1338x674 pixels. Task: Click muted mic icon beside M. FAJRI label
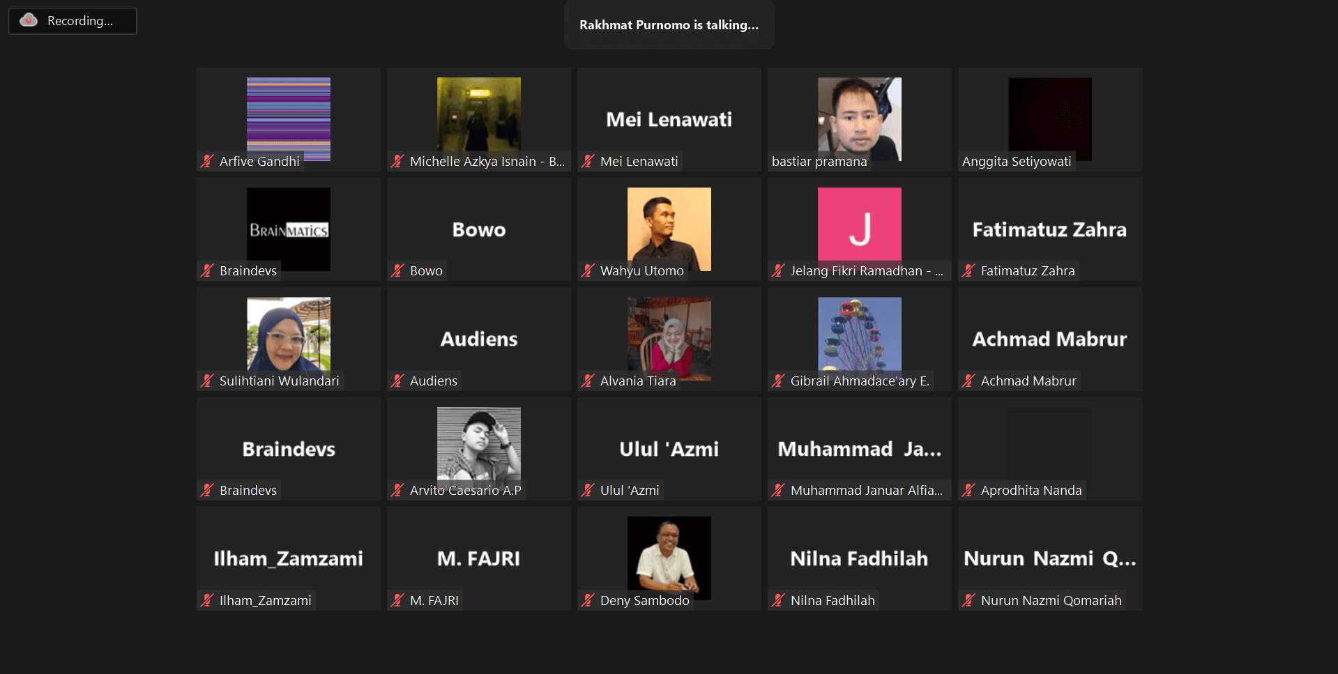pos(397,600)
